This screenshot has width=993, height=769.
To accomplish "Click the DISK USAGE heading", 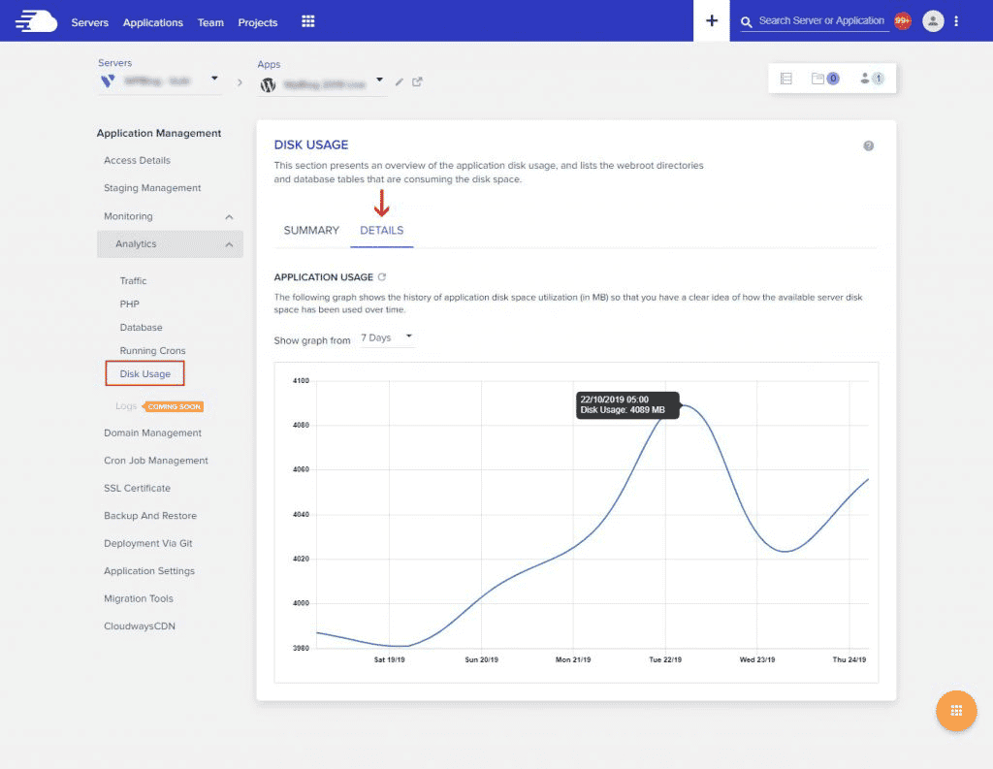I will pos(311,144).
